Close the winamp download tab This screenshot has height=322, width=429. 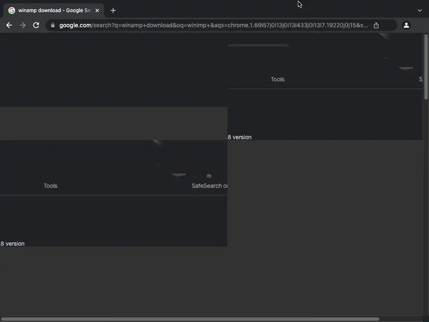[97, 10]
